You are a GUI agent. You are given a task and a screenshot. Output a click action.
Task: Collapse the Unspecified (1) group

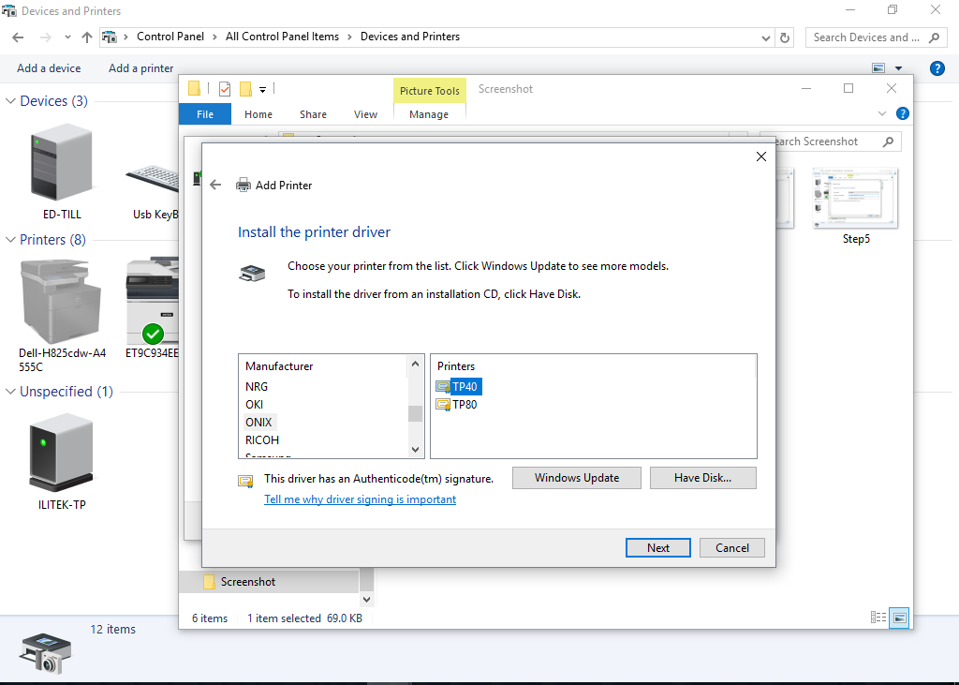click(x=11, y=392)
